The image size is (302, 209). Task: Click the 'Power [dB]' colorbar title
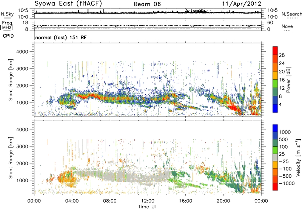(x=288, y=80)
